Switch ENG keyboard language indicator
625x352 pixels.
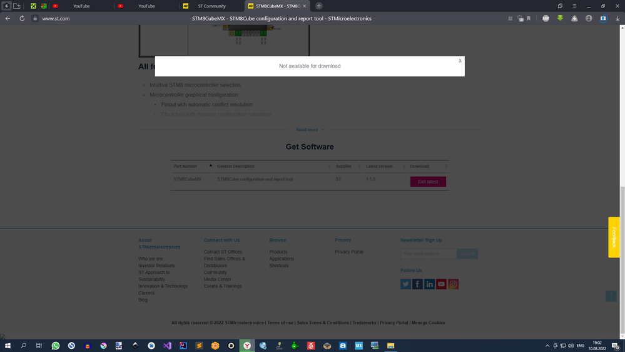click(581, 346)
